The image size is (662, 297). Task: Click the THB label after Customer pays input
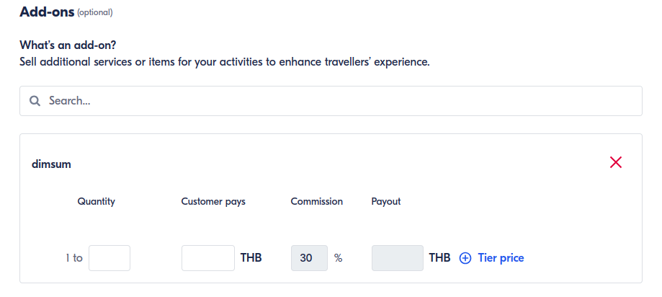pyautogui.click(x=251, y=258)
